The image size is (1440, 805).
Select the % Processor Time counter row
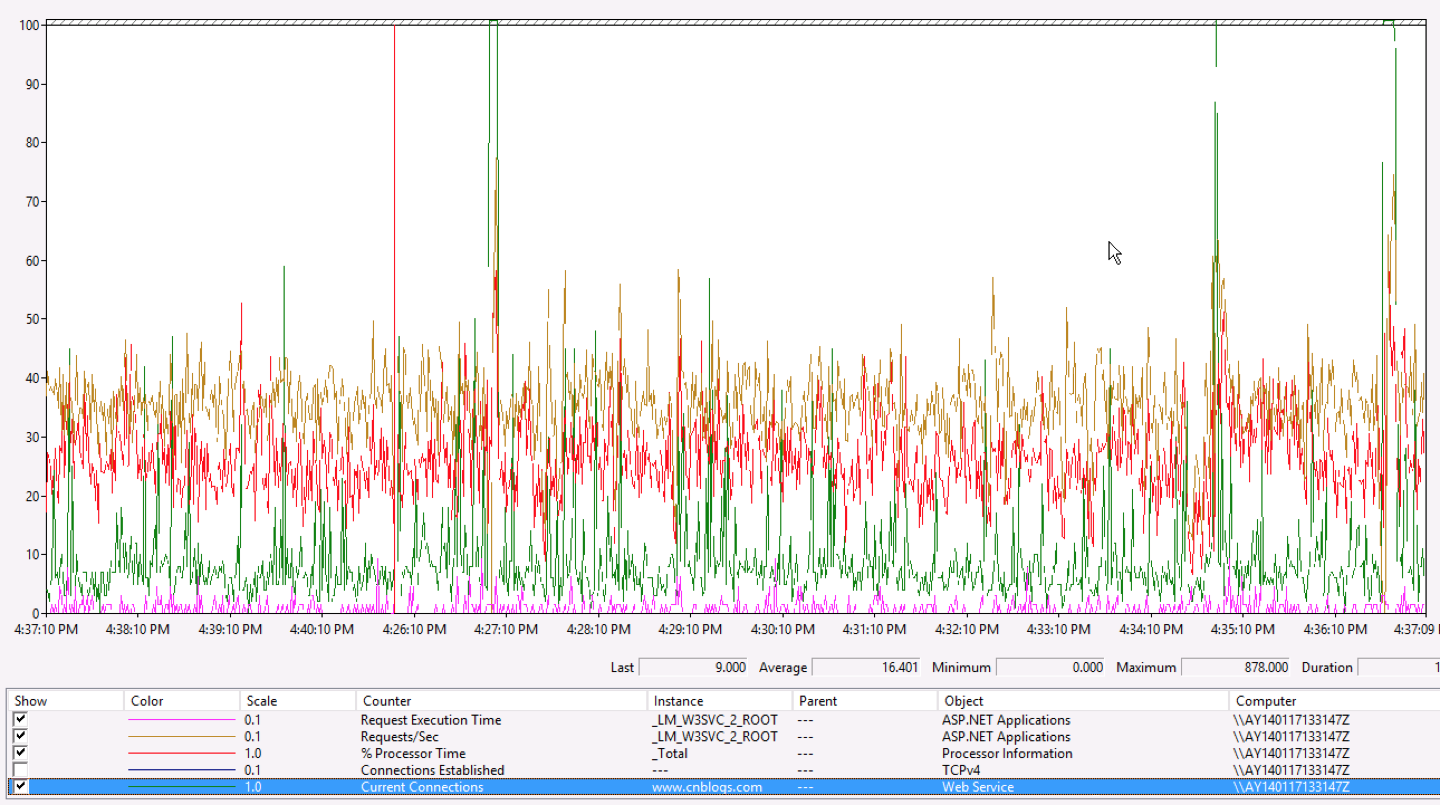tap(723, 753)
